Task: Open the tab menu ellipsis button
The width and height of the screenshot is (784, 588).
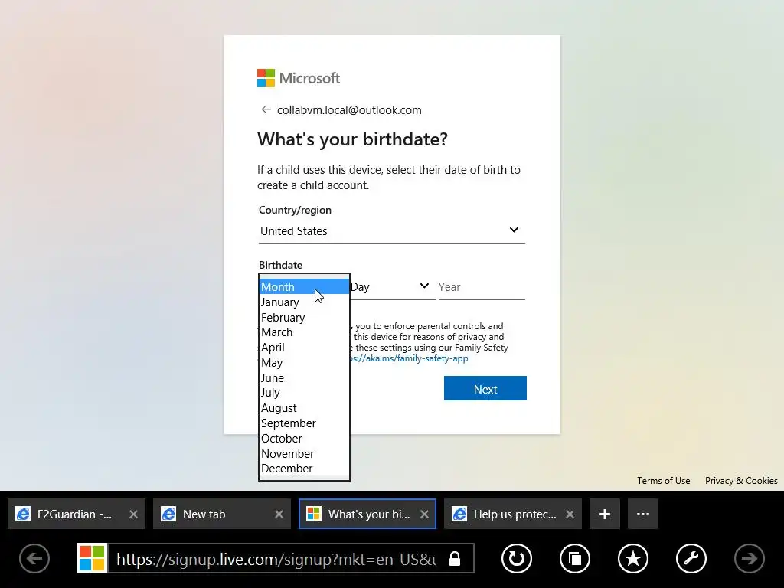Action: pyautogui.click(x=643, y=514)
